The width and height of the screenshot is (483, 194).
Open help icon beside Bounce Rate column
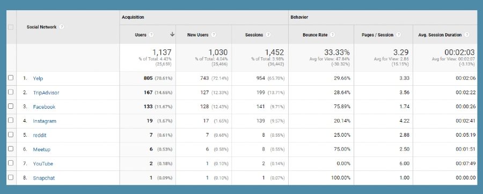[332, 35]
